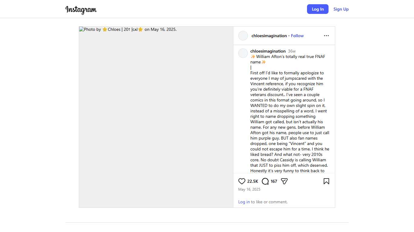Click caption author avatar circle
The height and width of the screenshot is (232, 414).
pyautogui.click(x=243, y=53)
